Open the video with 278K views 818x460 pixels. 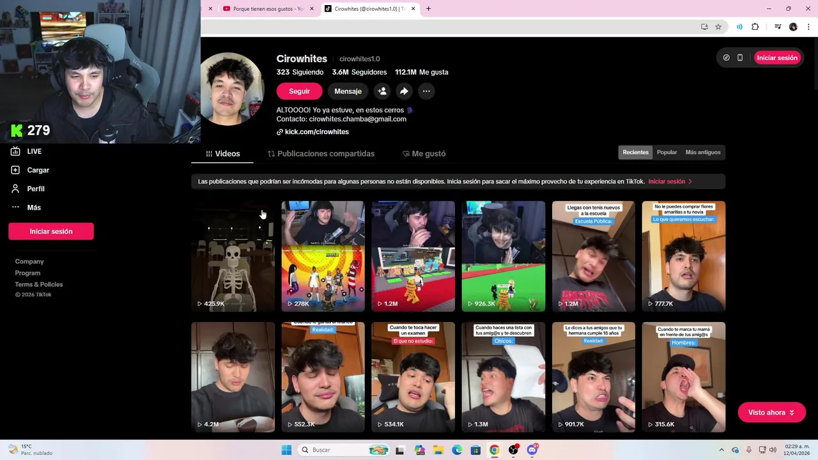pos(323,256)
